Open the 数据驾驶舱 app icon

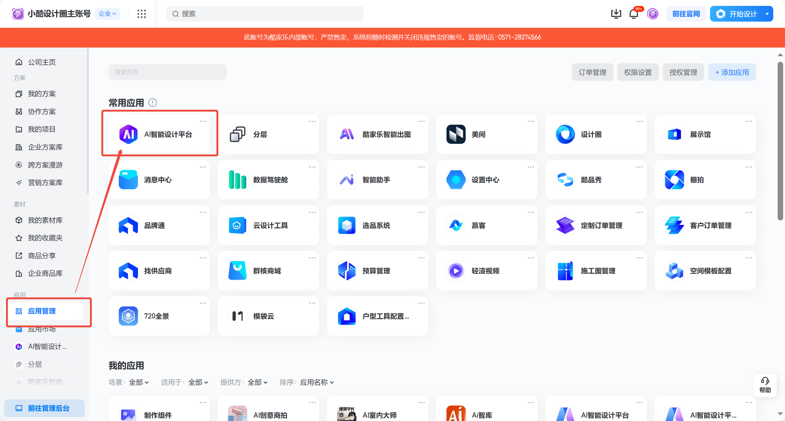(237, 180)
